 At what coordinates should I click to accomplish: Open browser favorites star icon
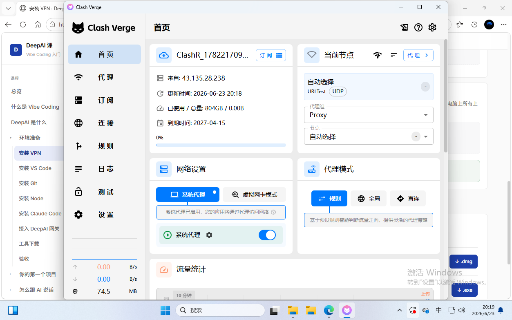[x=460, y=25]
